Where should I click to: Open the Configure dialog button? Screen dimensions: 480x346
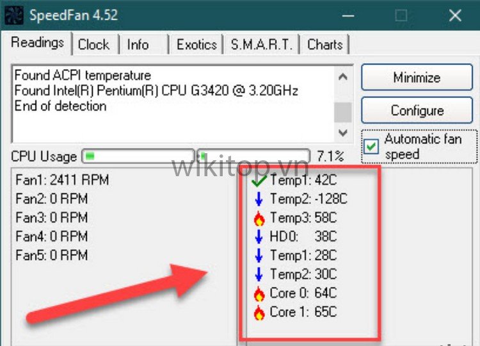pos(417,110)
